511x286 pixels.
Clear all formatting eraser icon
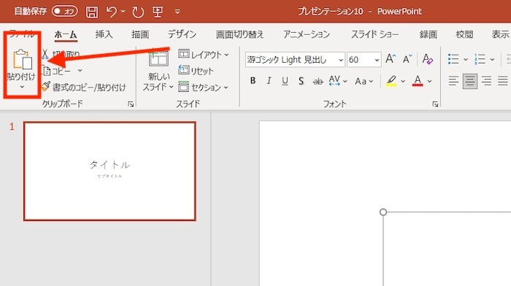427,59
